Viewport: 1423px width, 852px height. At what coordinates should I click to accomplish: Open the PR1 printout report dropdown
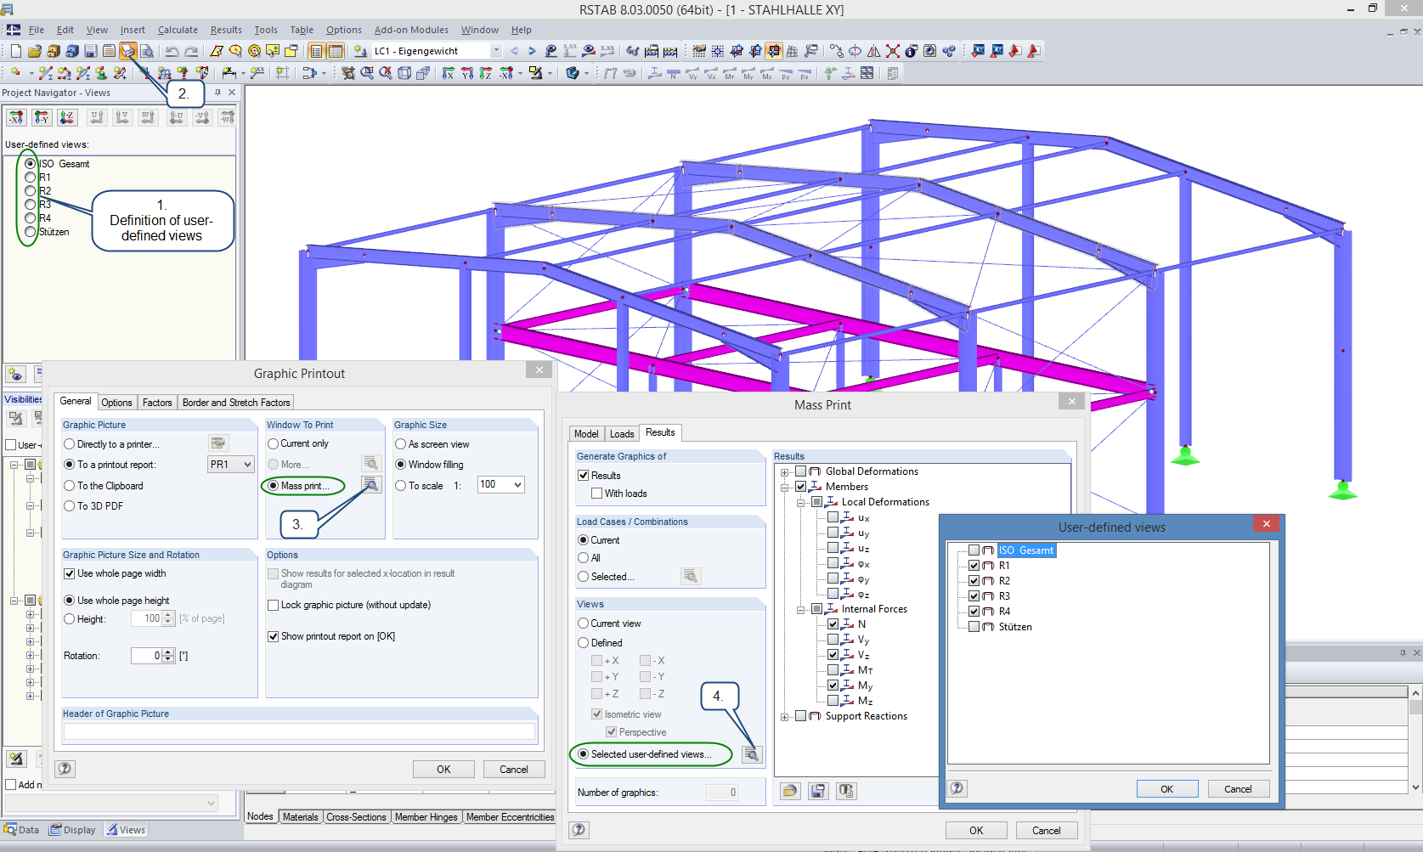pos(248,465)
